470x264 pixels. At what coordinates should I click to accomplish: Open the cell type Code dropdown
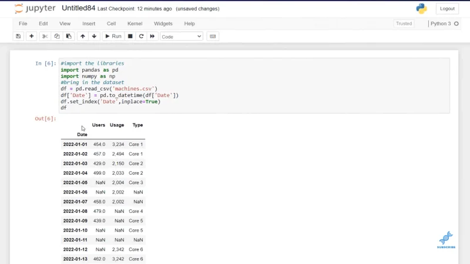[182, 36]
